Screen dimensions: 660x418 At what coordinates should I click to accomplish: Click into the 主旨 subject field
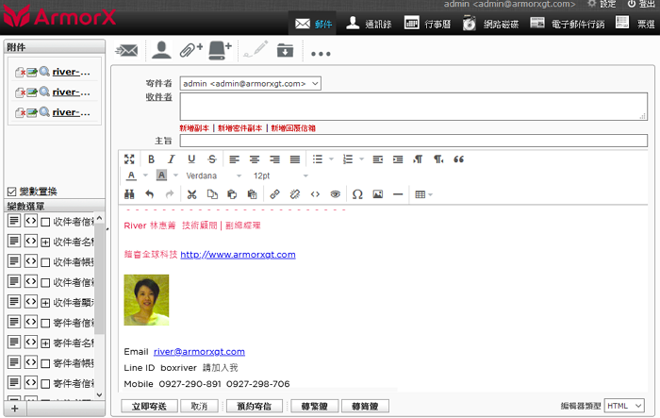[413, 141]
